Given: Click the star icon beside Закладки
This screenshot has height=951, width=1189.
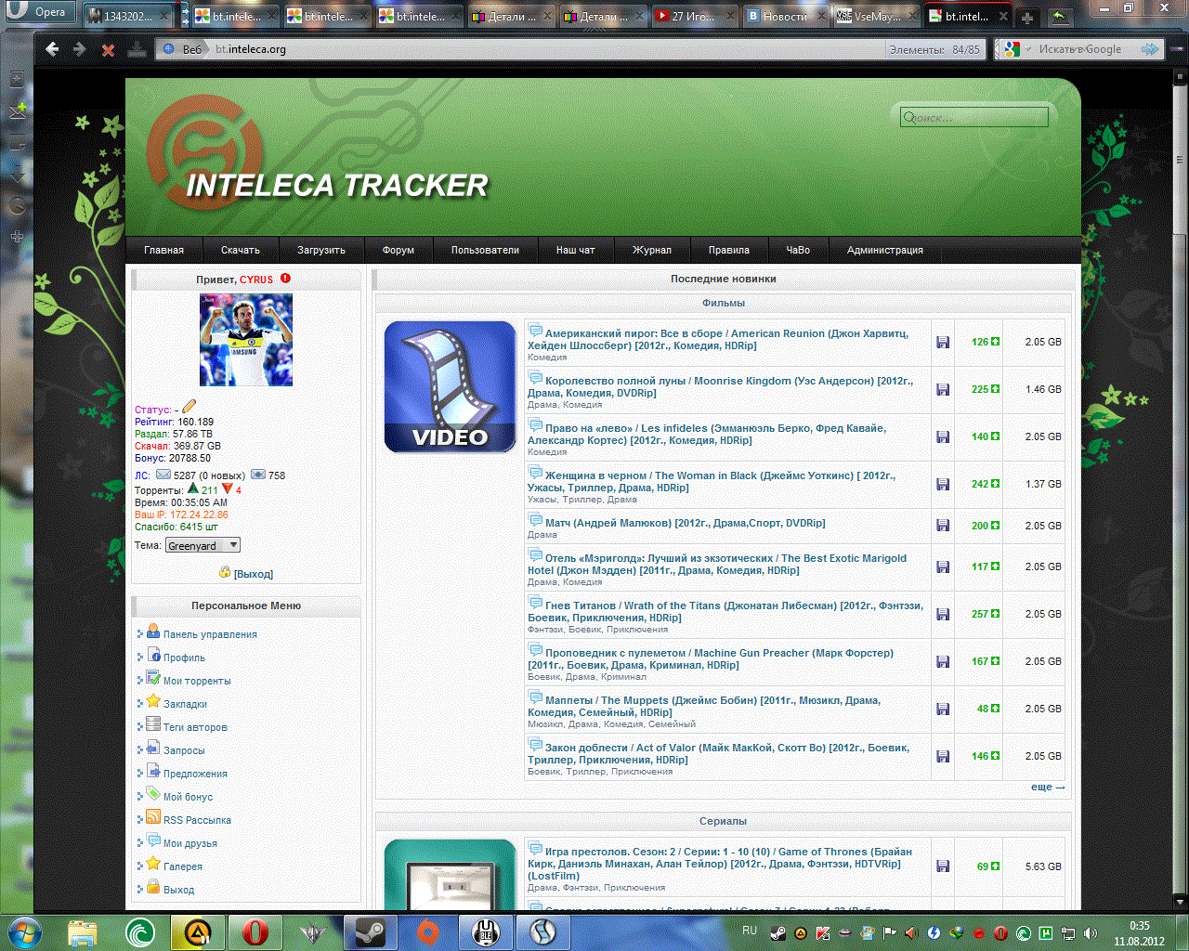Looking at the screenshot, I should coord(153,701).
